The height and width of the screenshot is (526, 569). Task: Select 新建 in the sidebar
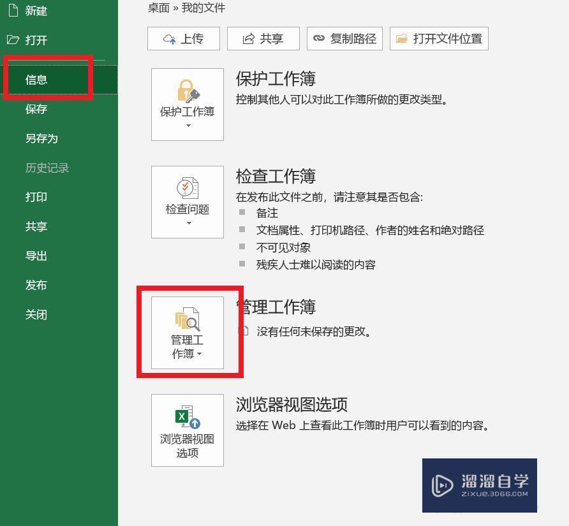[36, 10]
